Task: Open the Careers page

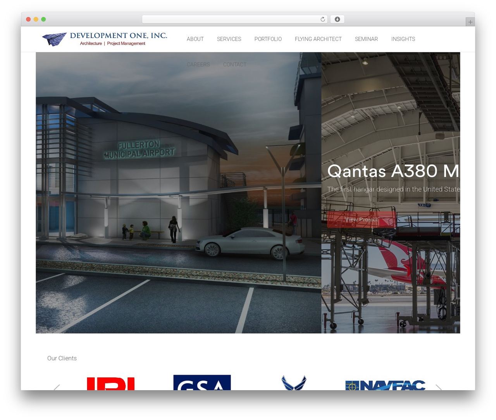Action: pyautogui.click(x=198, y=65)
